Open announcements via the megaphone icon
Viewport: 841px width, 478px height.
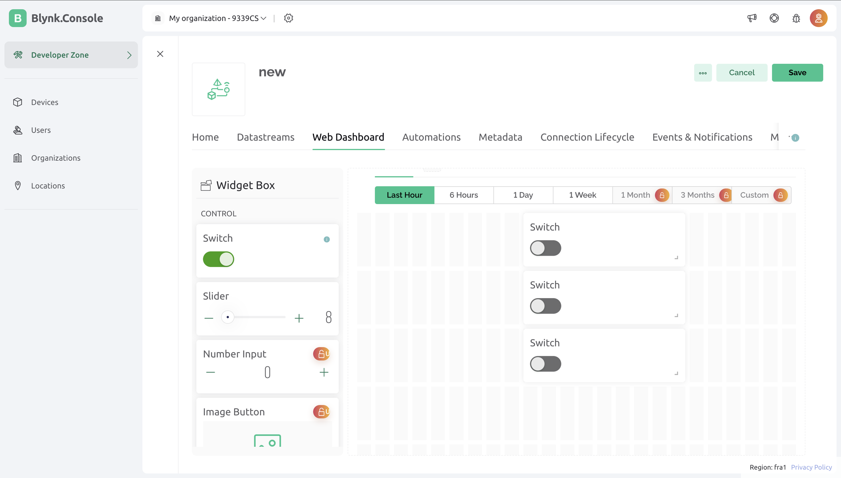752,18
